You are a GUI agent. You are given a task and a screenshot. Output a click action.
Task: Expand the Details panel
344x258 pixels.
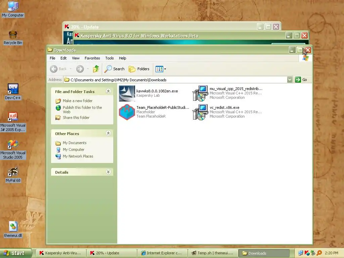click(108, 172)
